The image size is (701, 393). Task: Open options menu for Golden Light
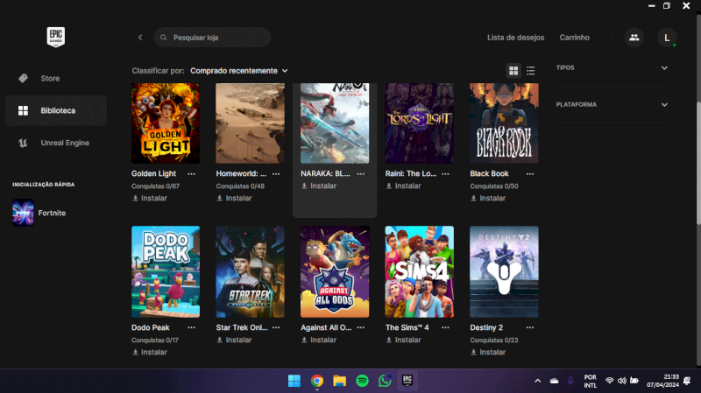(x=191, y=174)
